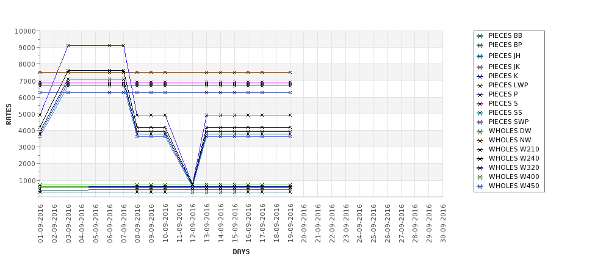Click the WHOLES W450 legend marker icon
This screenshot has height=262, width=595.
480,186
